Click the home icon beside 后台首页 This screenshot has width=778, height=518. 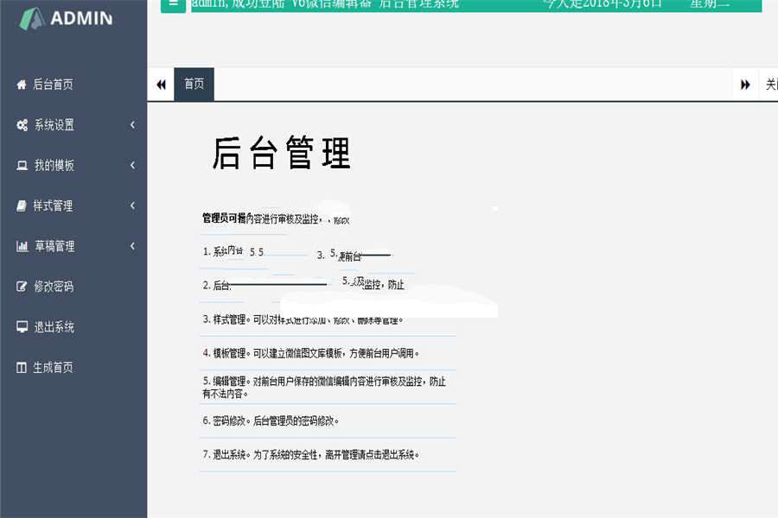[22, 85]
